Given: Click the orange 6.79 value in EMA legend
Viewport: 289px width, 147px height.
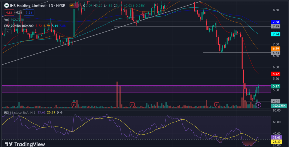Looking at the screenshot, I should [x=47, y=26].
